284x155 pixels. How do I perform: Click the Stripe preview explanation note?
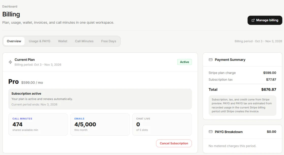242,105
